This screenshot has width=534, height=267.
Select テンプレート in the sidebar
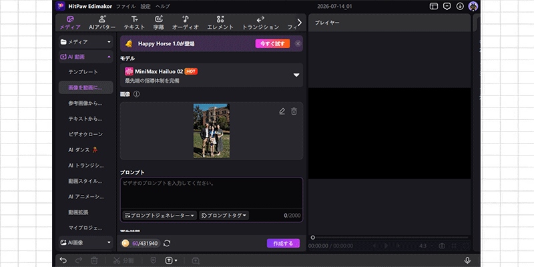(x=83, y=72)
